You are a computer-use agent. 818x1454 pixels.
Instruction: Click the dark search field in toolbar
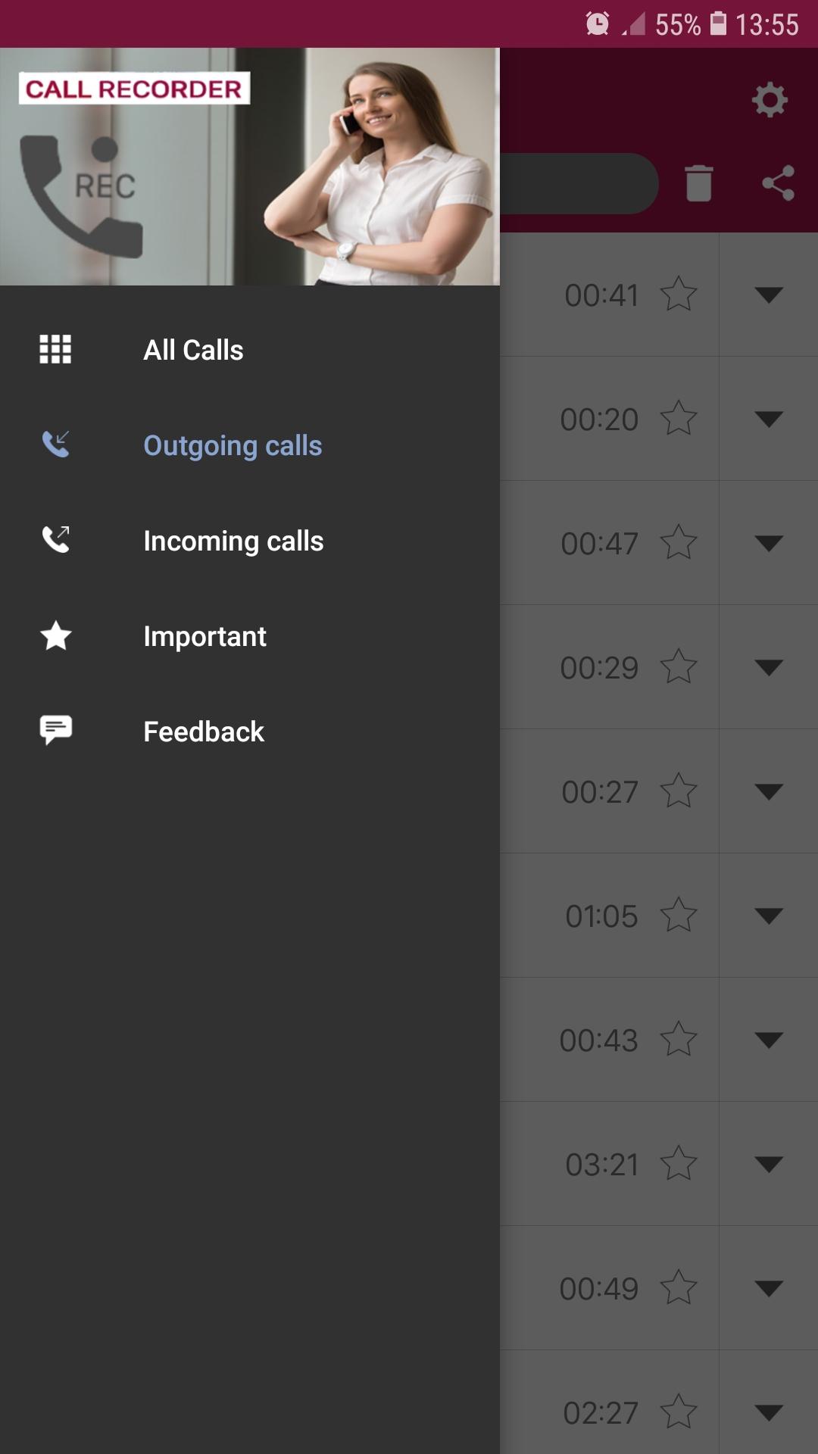pos(579,183)
